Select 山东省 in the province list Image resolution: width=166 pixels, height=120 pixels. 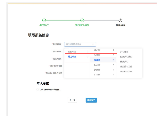coord(102,65)
